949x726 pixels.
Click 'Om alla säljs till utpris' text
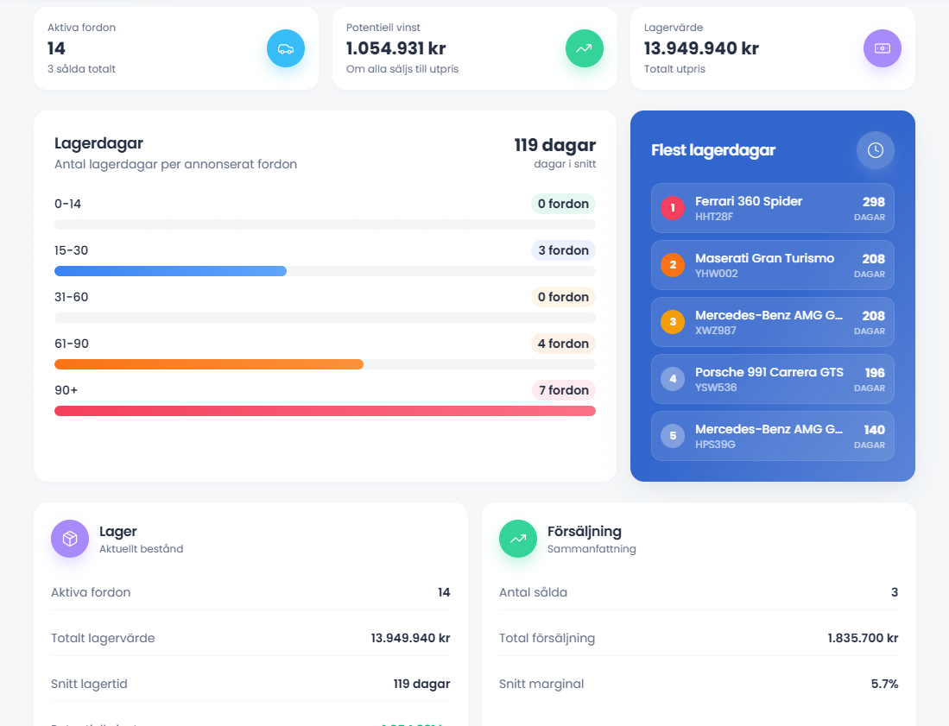click(x=402, y=69)
